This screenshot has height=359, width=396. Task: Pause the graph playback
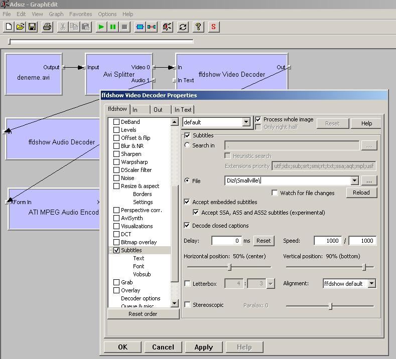[113, 27]
